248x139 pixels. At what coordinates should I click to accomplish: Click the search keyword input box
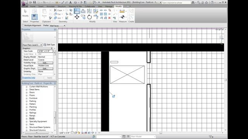(x=176, y=3)
